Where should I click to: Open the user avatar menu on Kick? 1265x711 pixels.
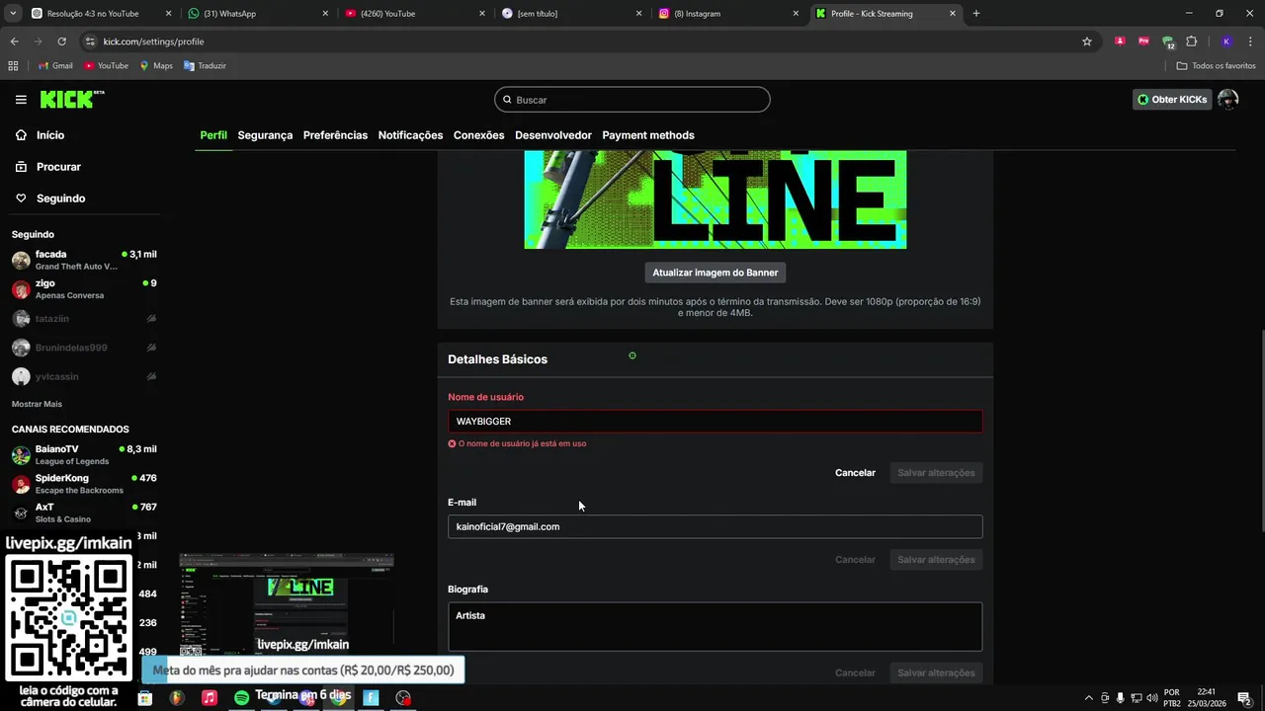[1227, 100]
